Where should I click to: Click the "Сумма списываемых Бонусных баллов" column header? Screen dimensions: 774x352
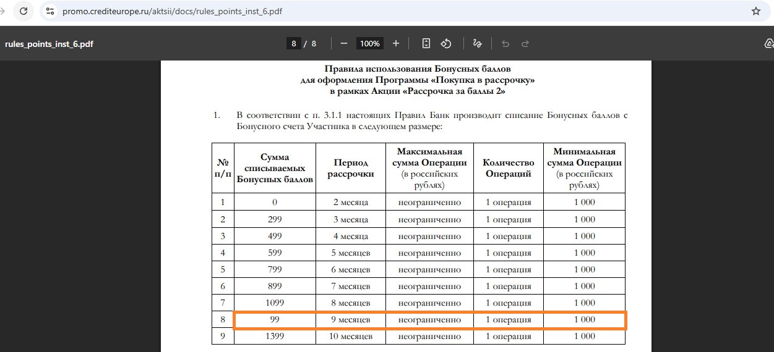pyautogui.click(x=275, y=168)
